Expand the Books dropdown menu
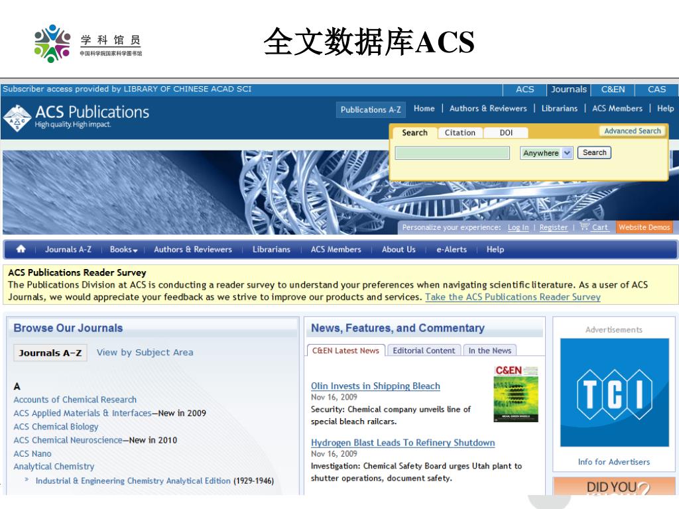 [x=123, y=249]
